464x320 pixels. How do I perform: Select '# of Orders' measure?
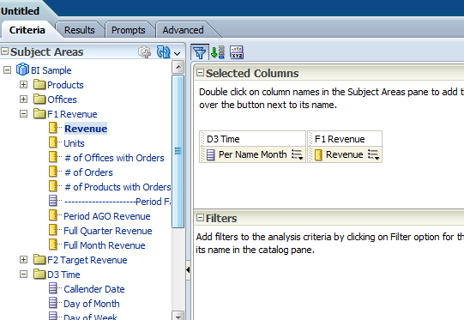pos(88,172)
